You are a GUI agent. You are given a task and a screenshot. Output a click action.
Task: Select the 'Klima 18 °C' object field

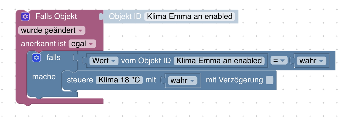119,80
